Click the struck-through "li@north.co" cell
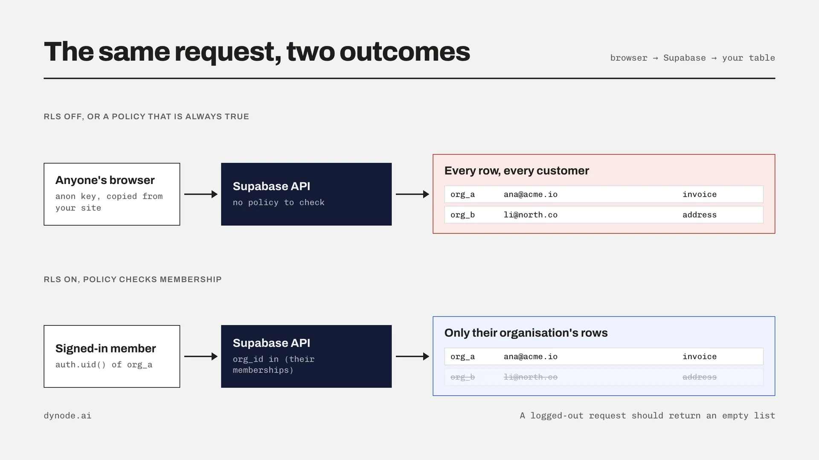Viewport: 819px width, 460px height. [x=531, y=377]
